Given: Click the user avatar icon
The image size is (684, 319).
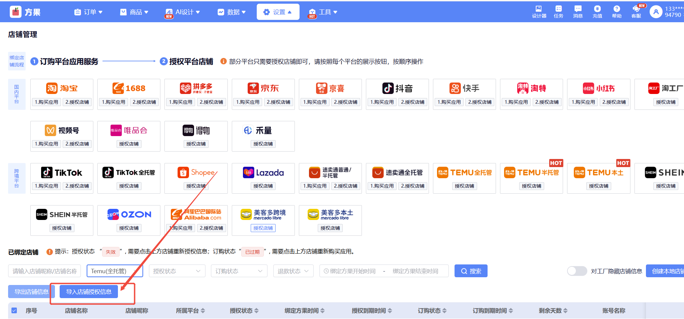Looking at the screenshot, I should tap(656, 12).
